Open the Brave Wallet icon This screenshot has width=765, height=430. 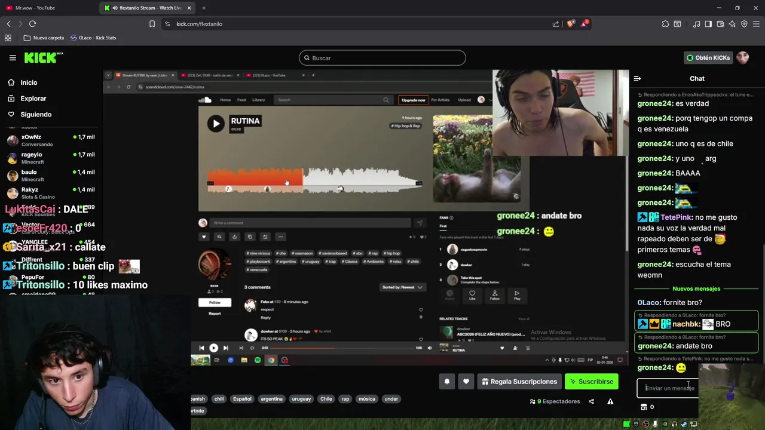720,24
